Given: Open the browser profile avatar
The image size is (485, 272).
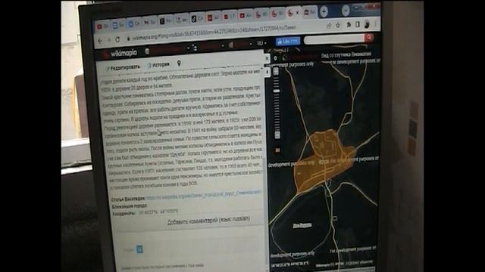Looking at the screenshot, I should 367,24.
